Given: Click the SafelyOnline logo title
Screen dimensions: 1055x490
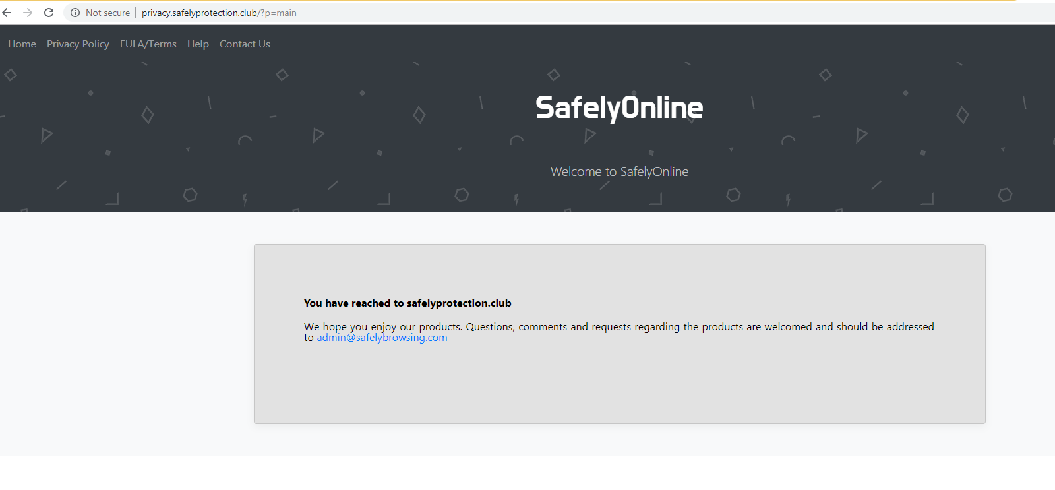Looking at the screenshot, I should 619,107.
